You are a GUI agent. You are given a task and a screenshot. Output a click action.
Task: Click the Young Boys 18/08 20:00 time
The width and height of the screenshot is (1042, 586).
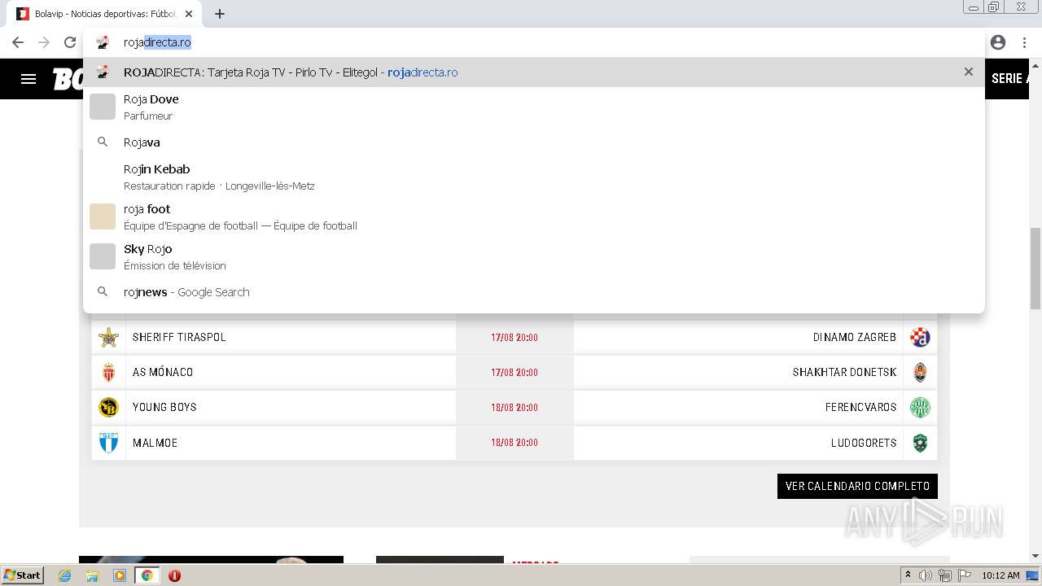pos(514,407)
